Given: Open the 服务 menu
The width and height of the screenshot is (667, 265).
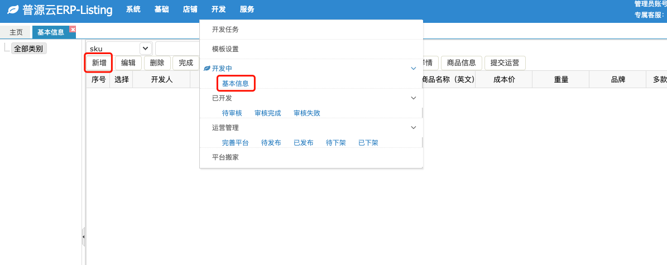Looking at the screenshot, I should 247,9.
